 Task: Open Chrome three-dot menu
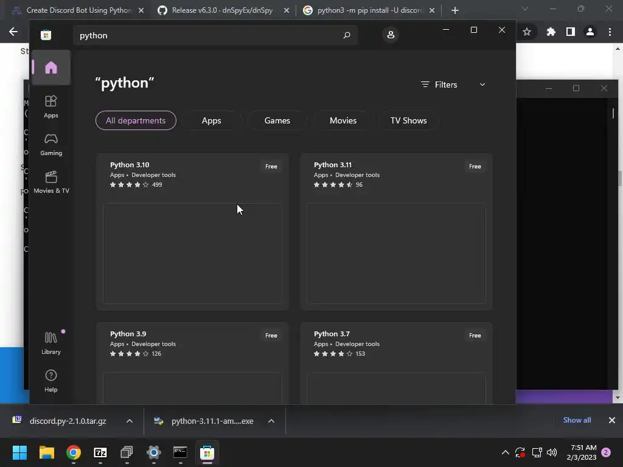pos(610,32)
